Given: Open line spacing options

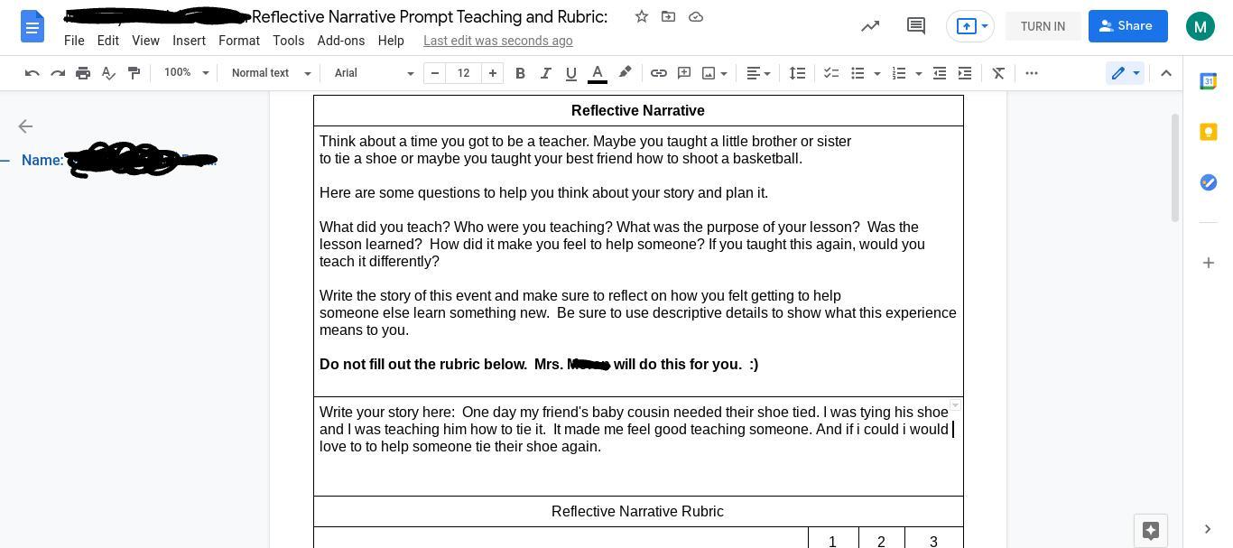Looking at the screenshot, I should point(797,73).
